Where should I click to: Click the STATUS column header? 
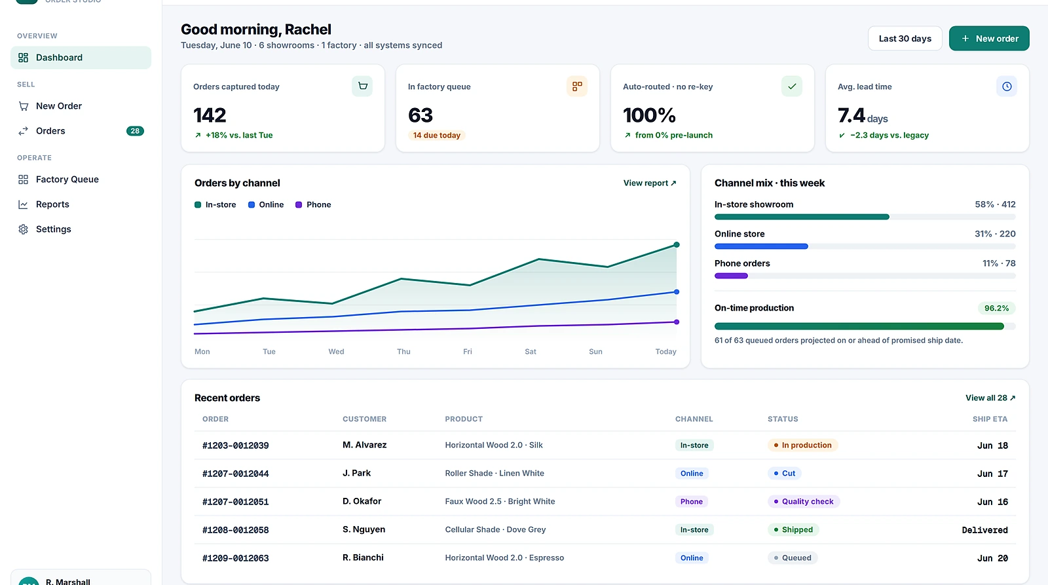[x=783, y=419]
